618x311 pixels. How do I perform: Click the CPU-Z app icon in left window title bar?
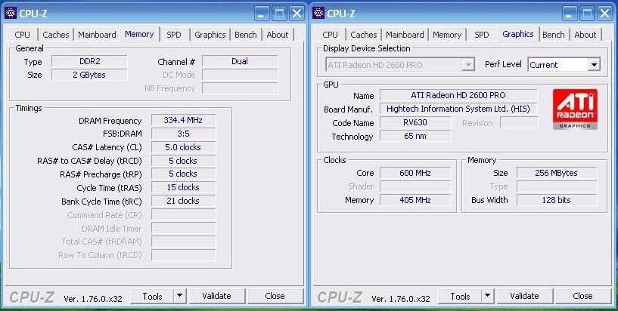click(11, 13)
